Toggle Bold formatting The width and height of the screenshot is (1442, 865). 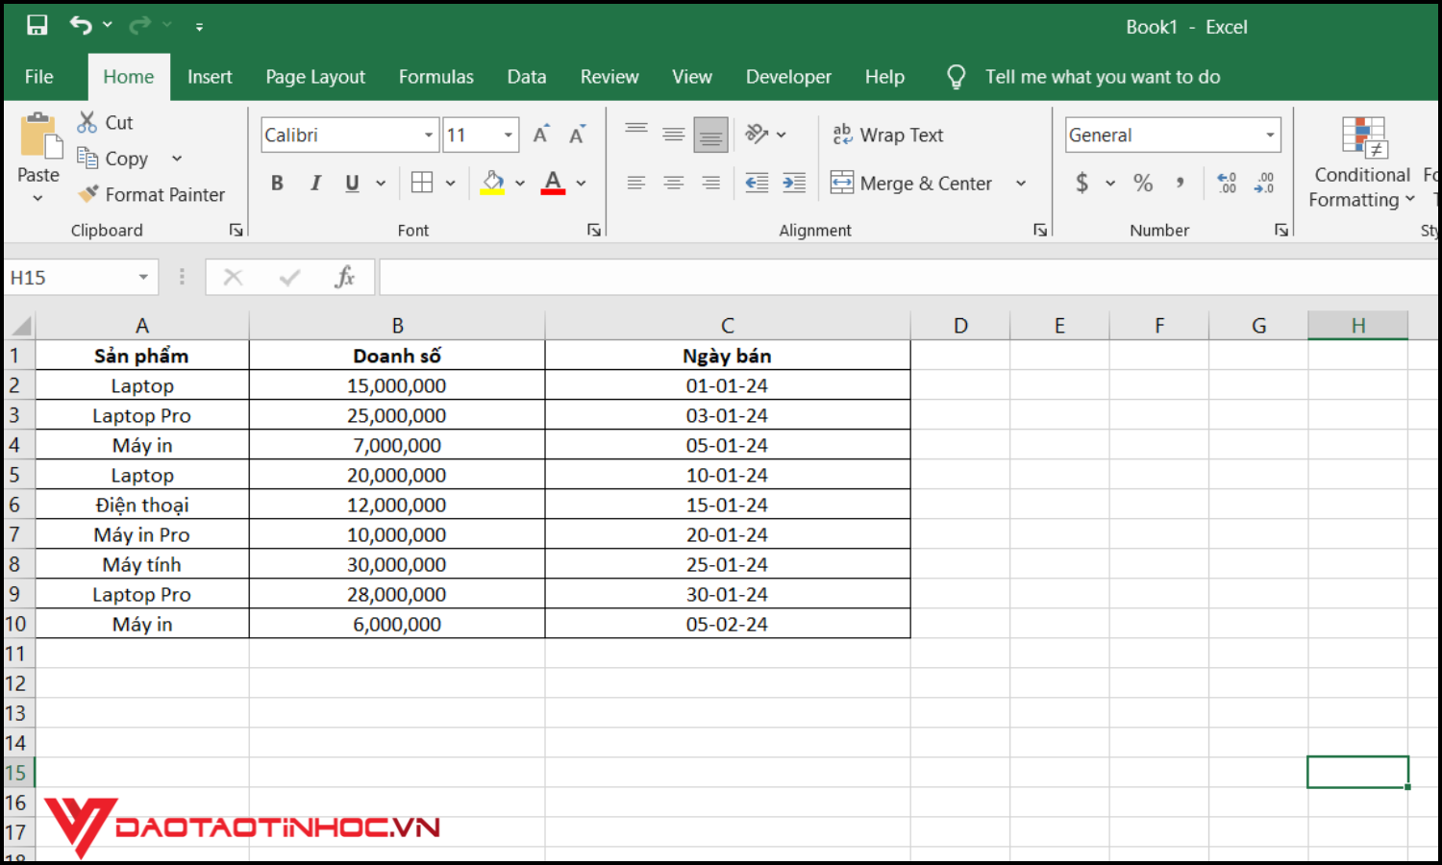(x=277, y=183)
